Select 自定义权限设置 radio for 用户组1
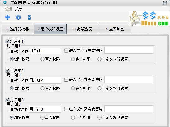The image size is (170, 127). pyautogui.click(x=99, y=59)
